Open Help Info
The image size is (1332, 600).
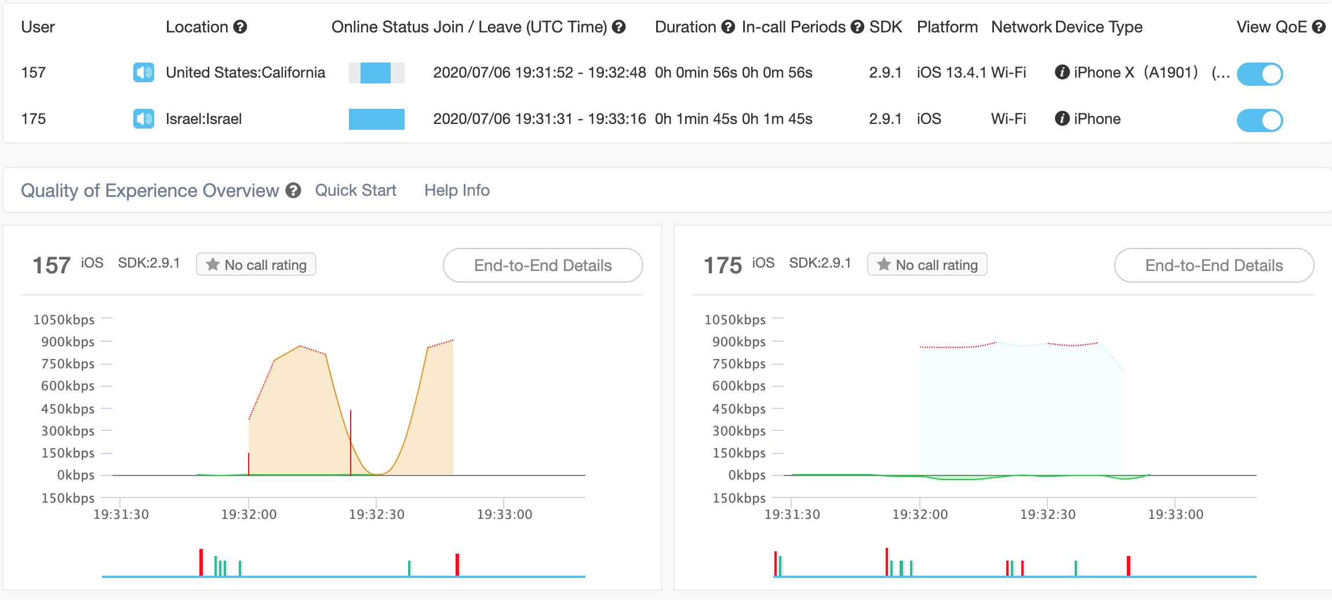(x=457, y=190)
